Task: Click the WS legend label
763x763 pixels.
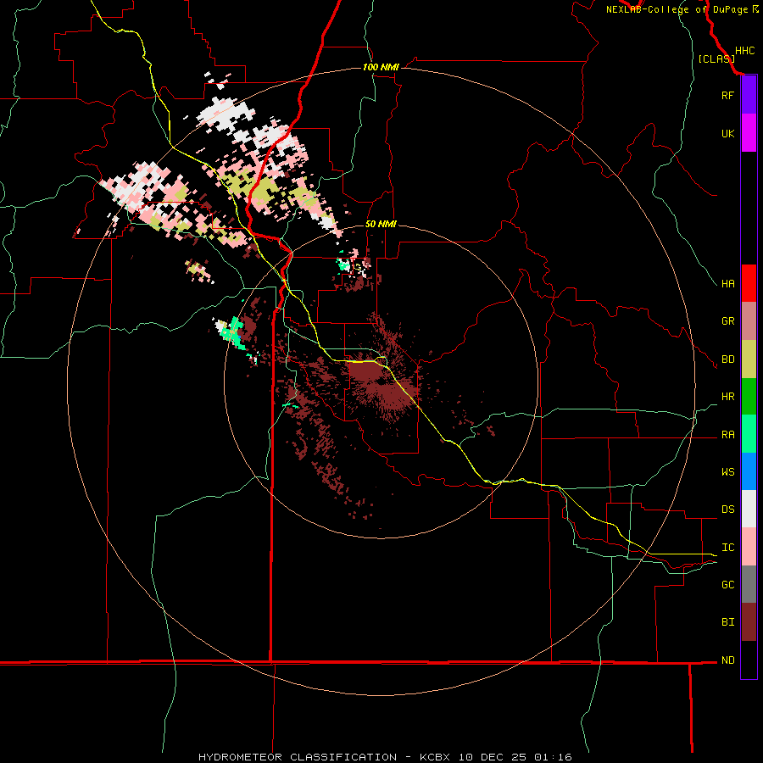Action: pos(727,471)
